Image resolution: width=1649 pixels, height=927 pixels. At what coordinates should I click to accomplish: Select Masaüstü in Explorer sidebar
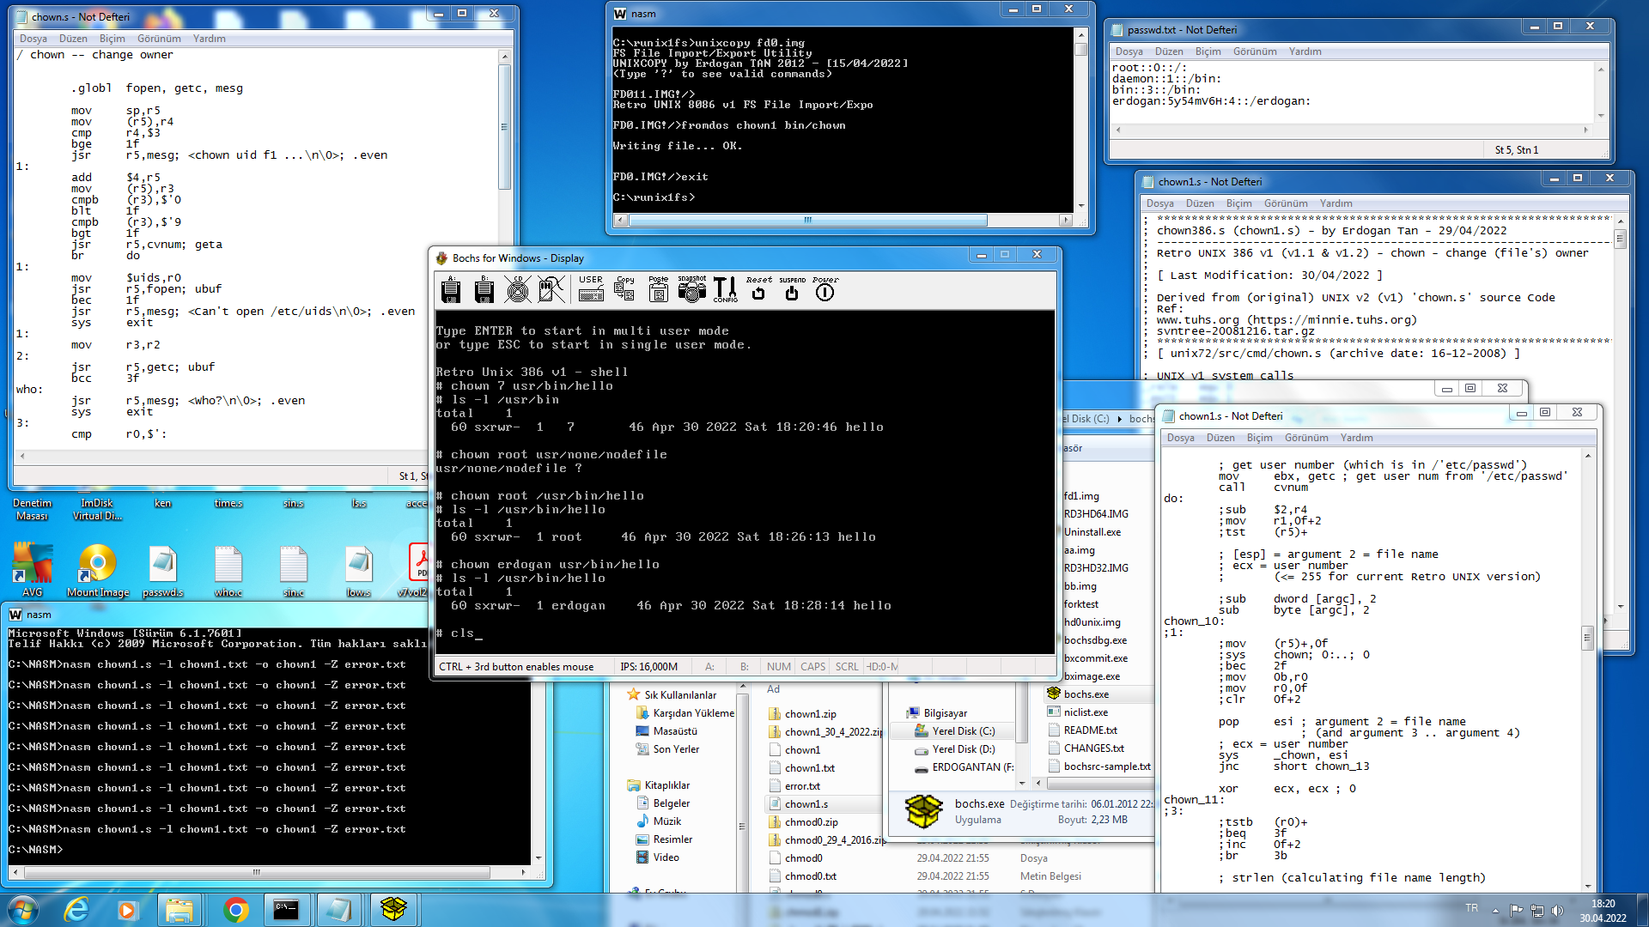pos(666,731)
